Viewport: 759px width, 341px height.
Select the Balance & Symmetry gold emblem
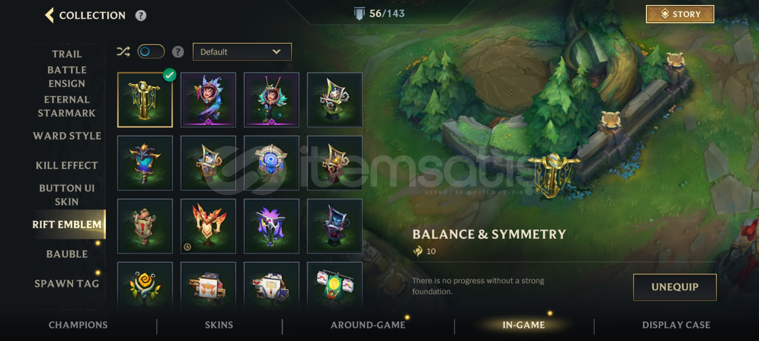(145, 100)
